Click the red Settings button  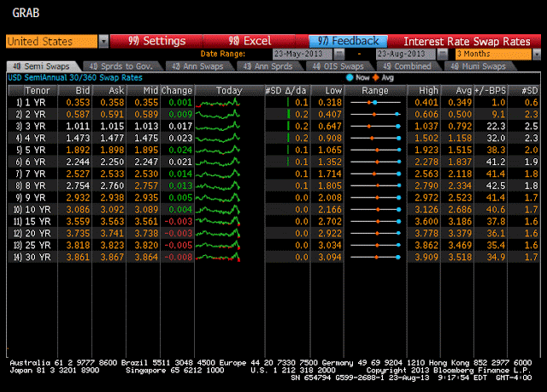(156, 41)
